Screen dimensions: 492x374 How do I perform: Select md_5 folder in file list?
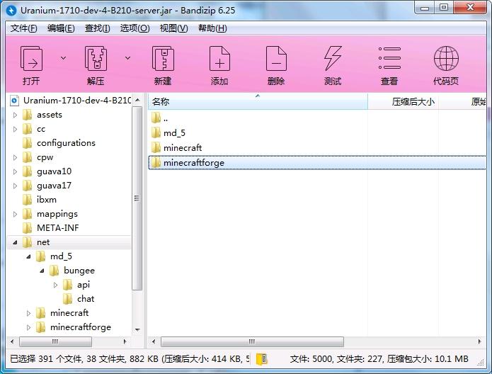(174, 133)
